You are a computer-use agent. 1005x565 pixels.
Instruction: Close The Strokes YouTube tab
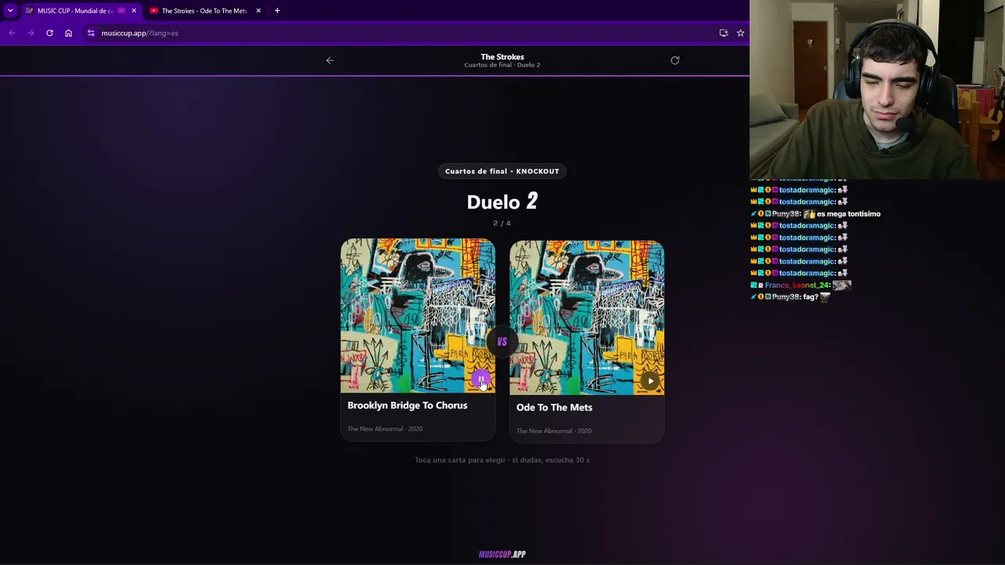click(258, 11)
